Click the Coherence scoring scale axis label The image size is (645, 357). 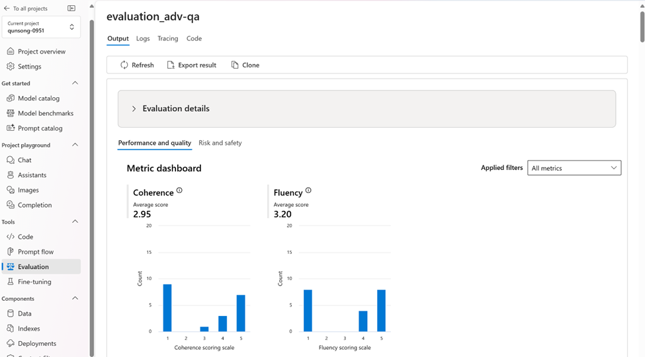click(204, 348)
